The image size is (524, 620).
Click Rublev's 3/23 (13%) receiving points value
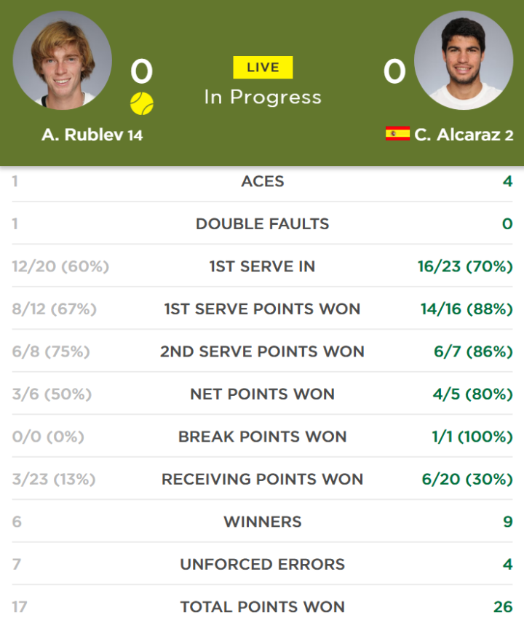tap(54, 480)
